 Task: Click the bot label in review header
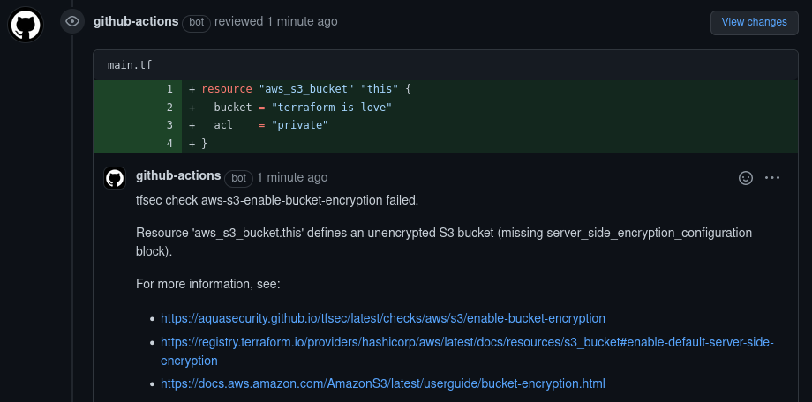196,22
